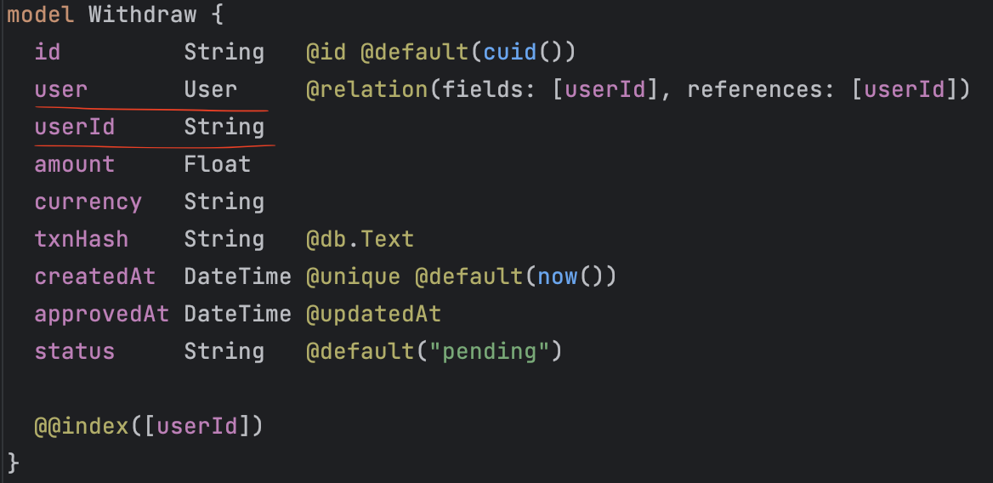Click the @db.Text attribute
The image size is (993, 483).
coord(360,239)
